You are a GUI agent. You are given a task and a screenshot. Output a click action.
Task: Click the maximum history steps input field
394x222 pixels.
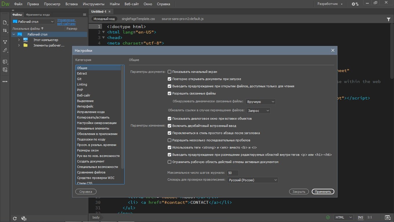tap(233, 173)
